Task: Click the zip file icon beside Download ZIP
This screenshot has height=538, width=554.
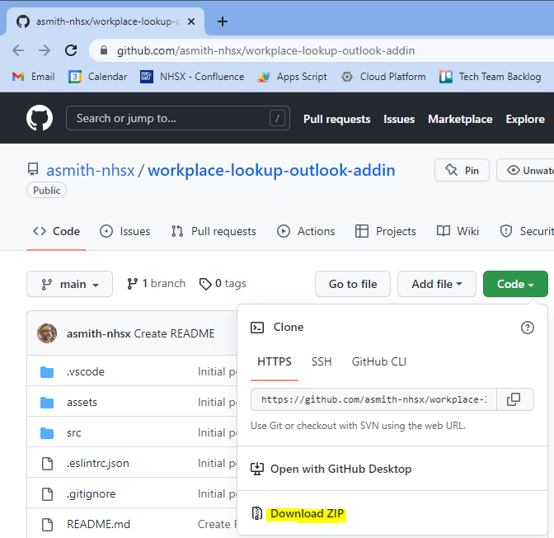Action: (257, 513)
